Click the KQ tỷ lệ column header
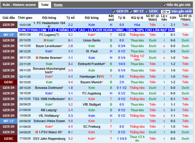The width and height of the screenshot is (195, 143). click(137, 18)
